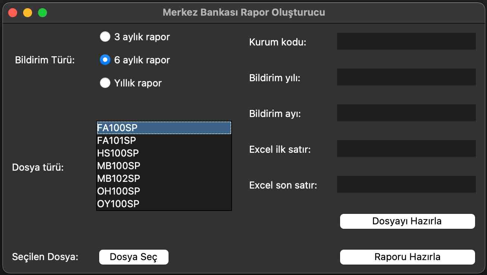
Task: Focus the Excel ilk satır field
Action: click(x=406, y=149)
